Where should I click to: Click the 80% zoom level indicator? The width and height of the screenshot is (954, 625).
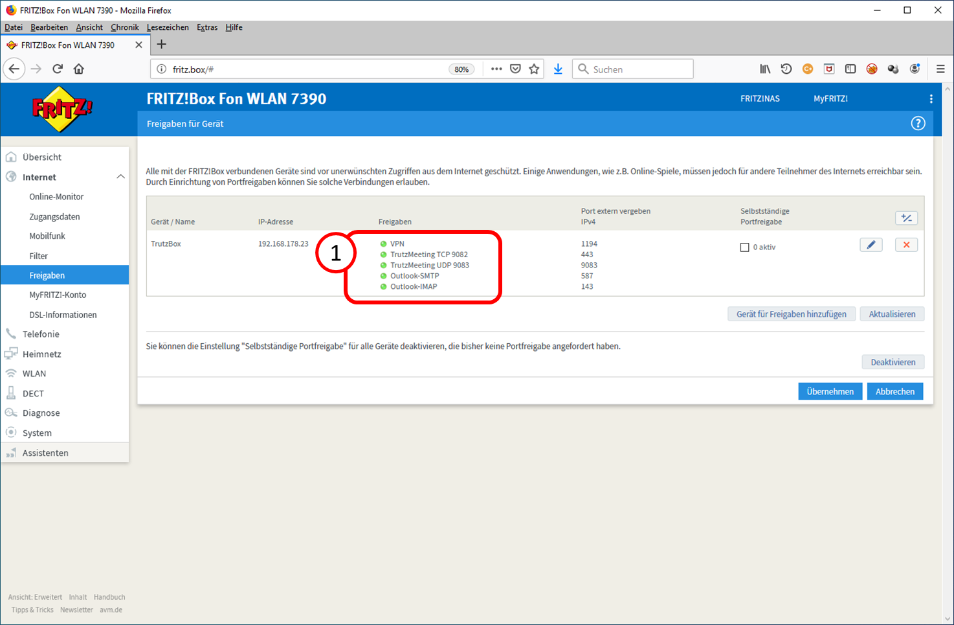coord(461,69)
